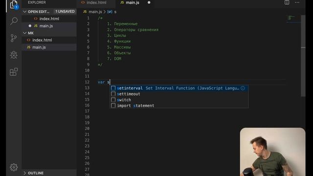Open index.html under Open Editors
Viewport: 313px width, 176px height.
pyautogui.click(x=49, y=19)
